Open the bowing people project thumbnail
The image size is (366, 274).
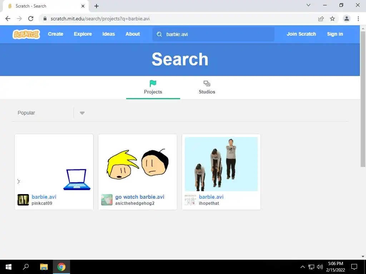point(221,164)
